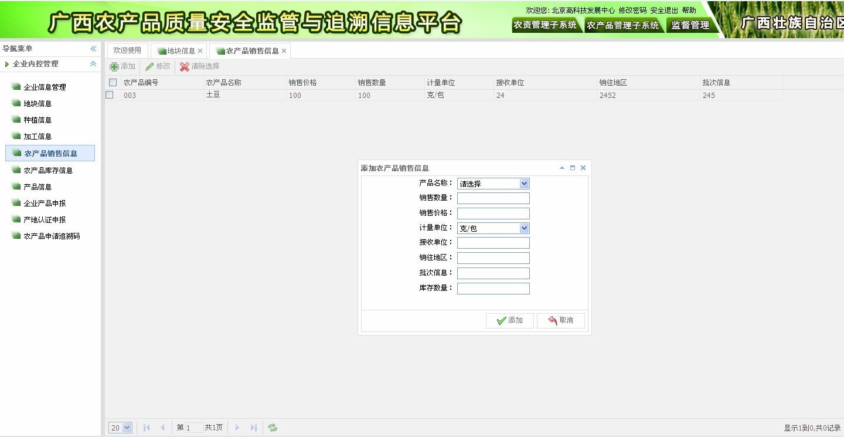This screenshot has height=437, width=844.
Task: Collapse the 导航菜单 sidebar panel
Action: 93,49
